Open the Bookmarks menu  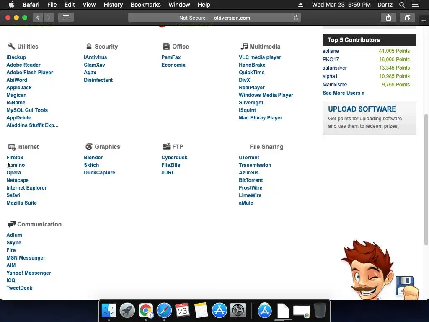(x=145, y=5)
